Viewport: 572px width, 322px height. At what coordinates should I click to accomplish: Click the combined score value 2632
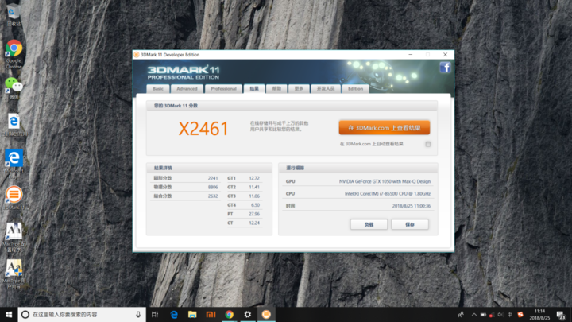213,196
